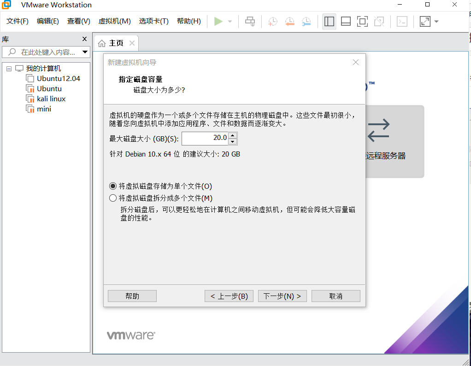Close the 新建虚拟机向导 dialog
The image size is (471, 366).
tap(356, 63)
